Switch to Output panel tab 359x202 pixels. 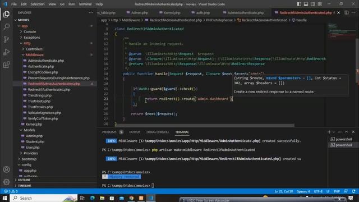pos(135,132)
